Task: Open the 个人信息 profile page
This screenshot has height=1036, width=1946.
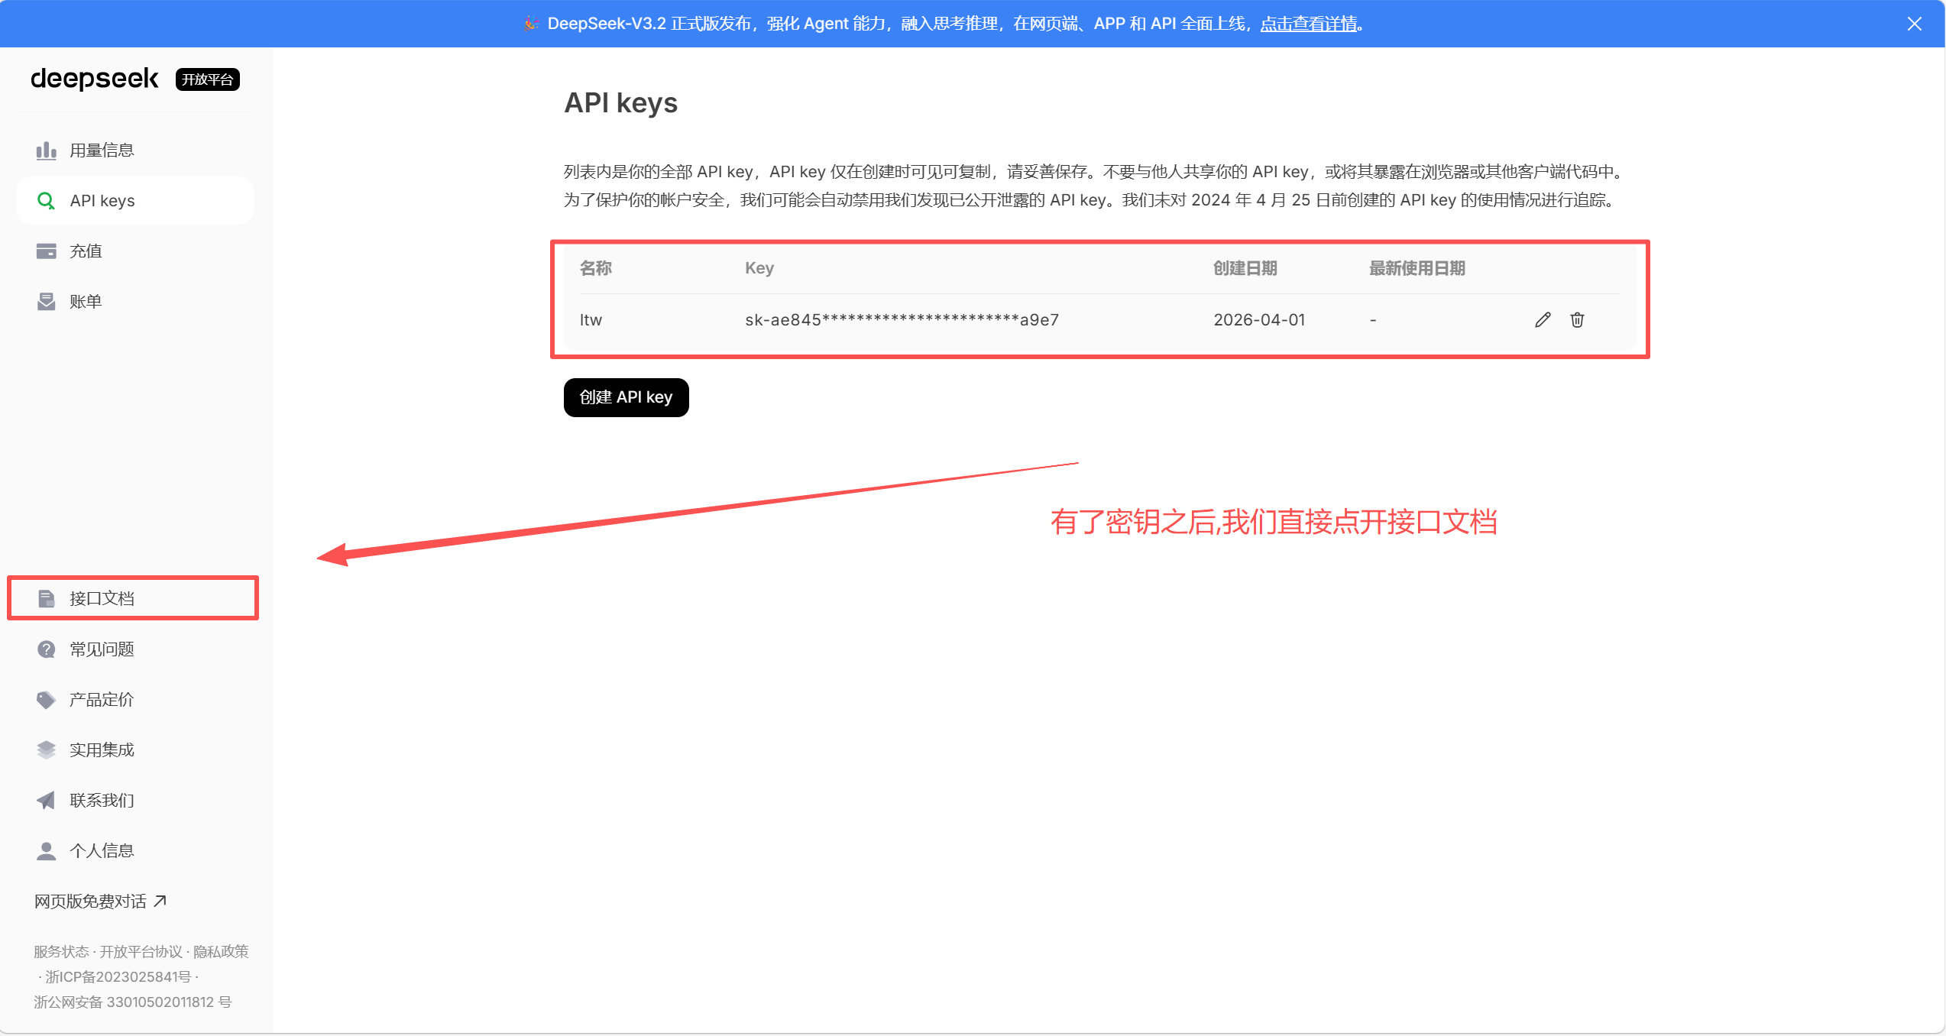Action: [101, 851]
